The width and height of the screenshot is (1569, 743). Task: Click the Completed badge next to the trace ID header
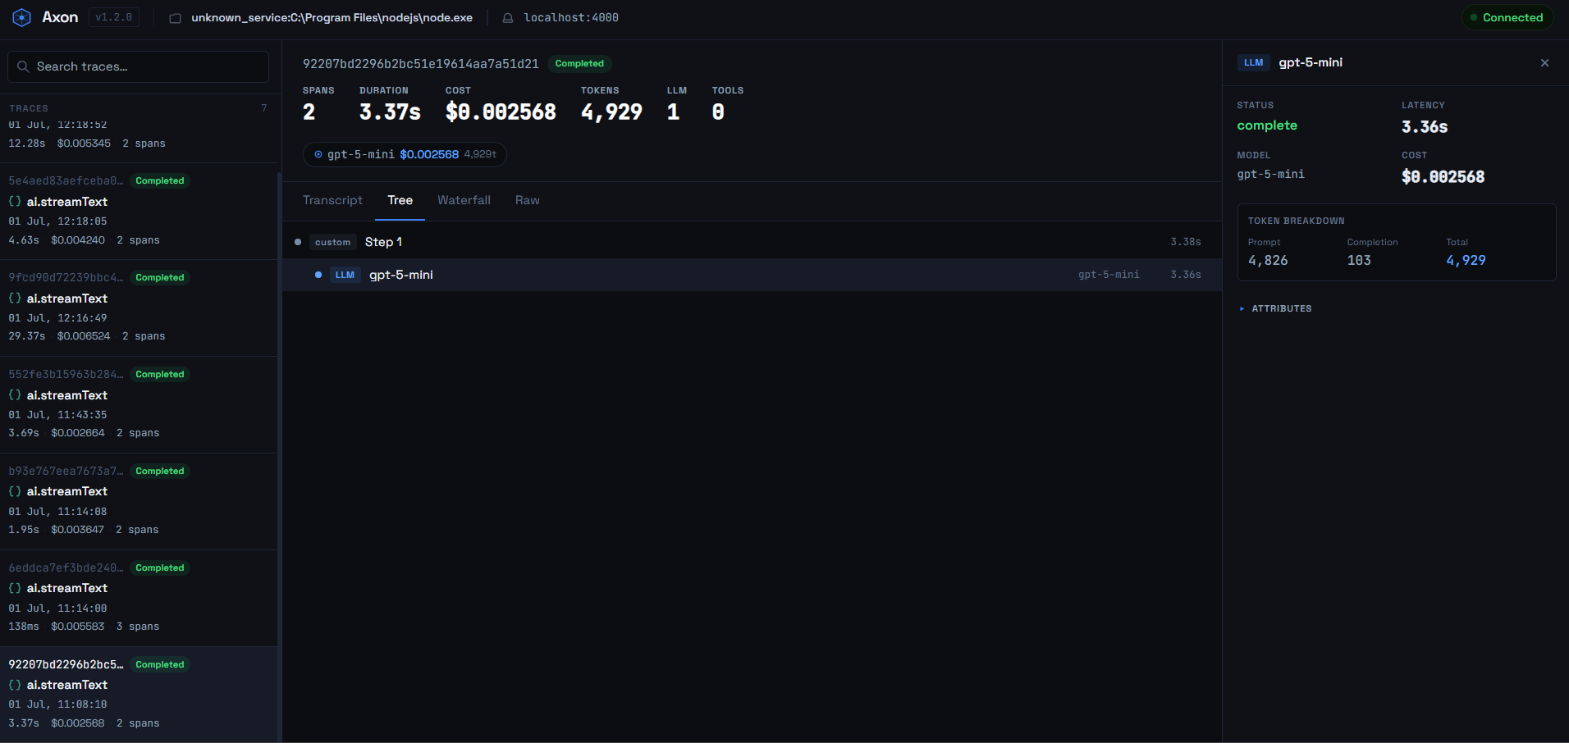tap(579, 64)
